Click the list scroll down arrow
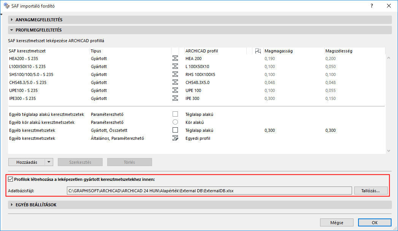Viewport: 398px width, 231px height. pos(388,150)
